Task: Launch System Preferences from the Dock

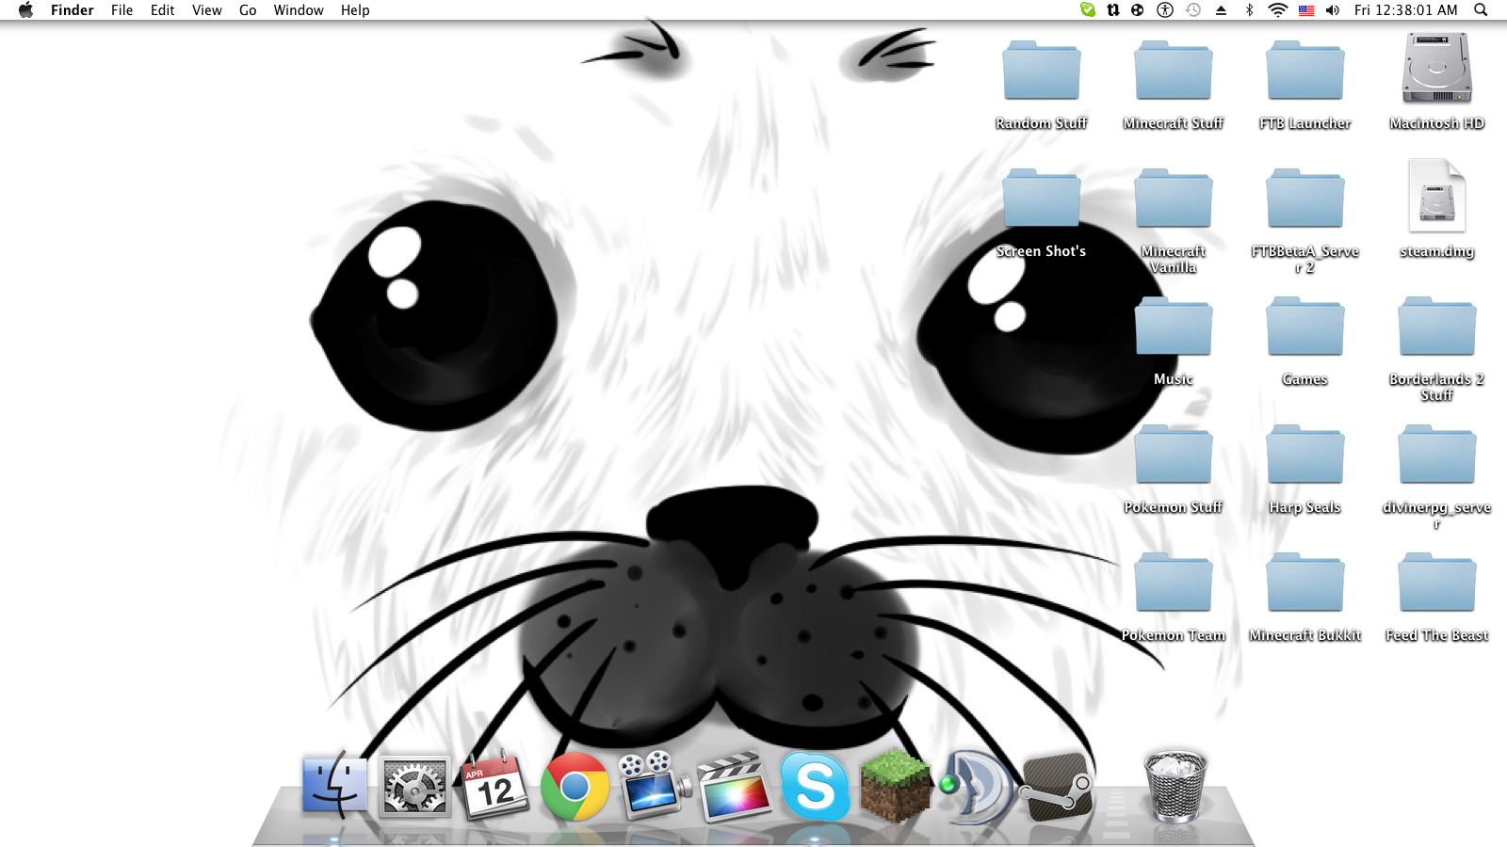Action: pyautogui.click(x=414, y=785)
